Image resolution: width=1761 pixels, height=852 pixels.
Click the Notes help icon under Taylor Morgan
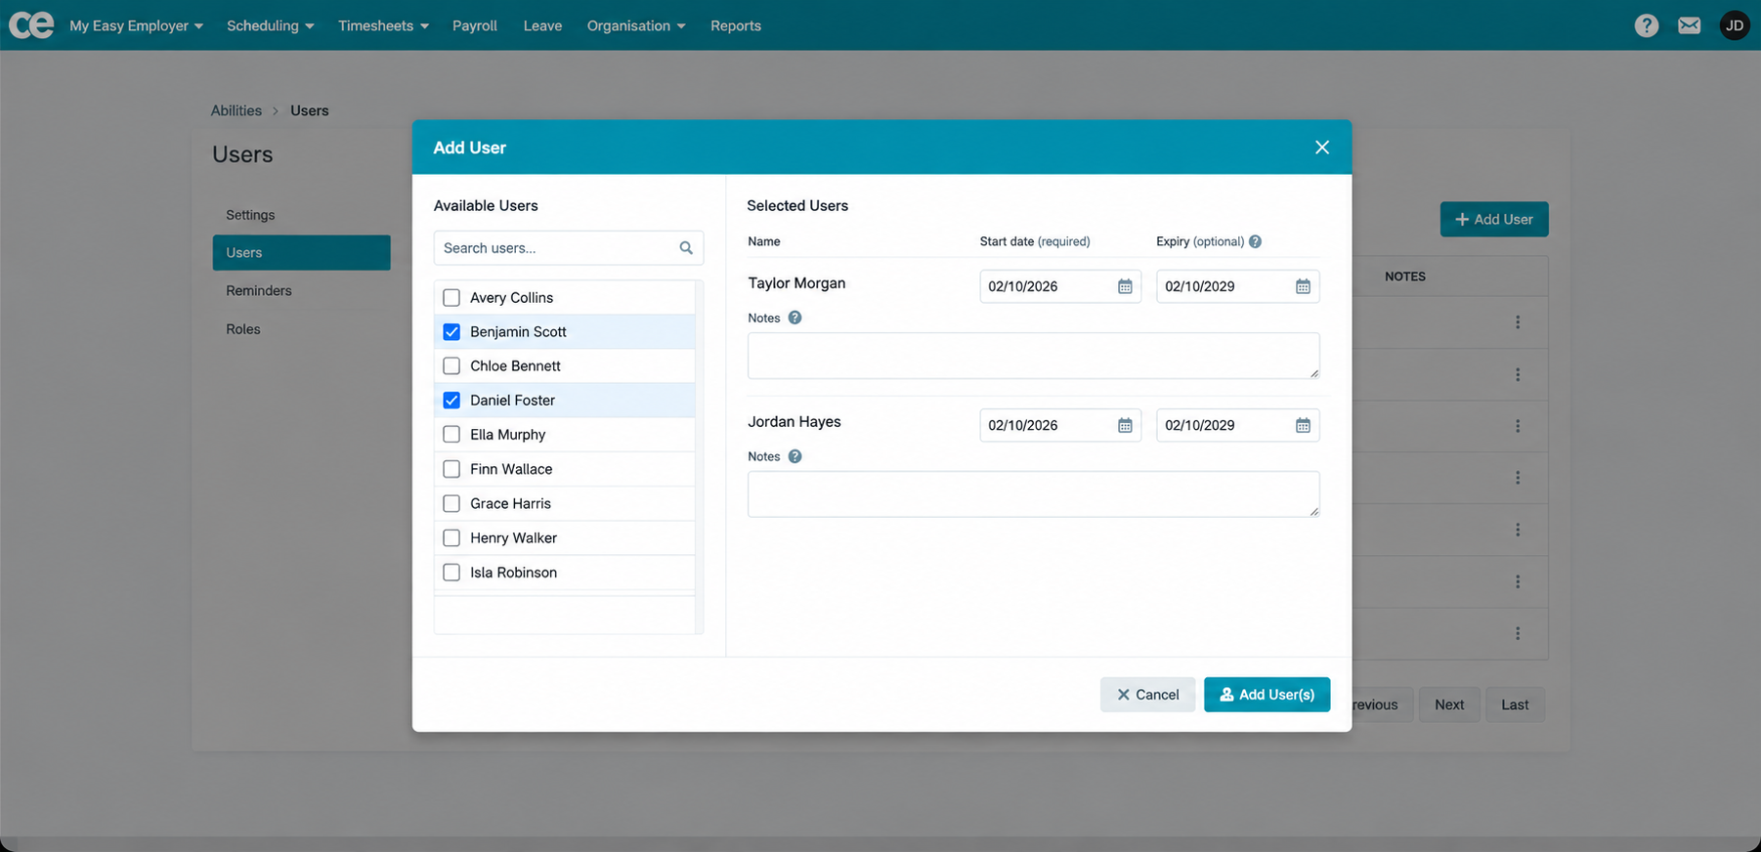[x=795, y=318]
